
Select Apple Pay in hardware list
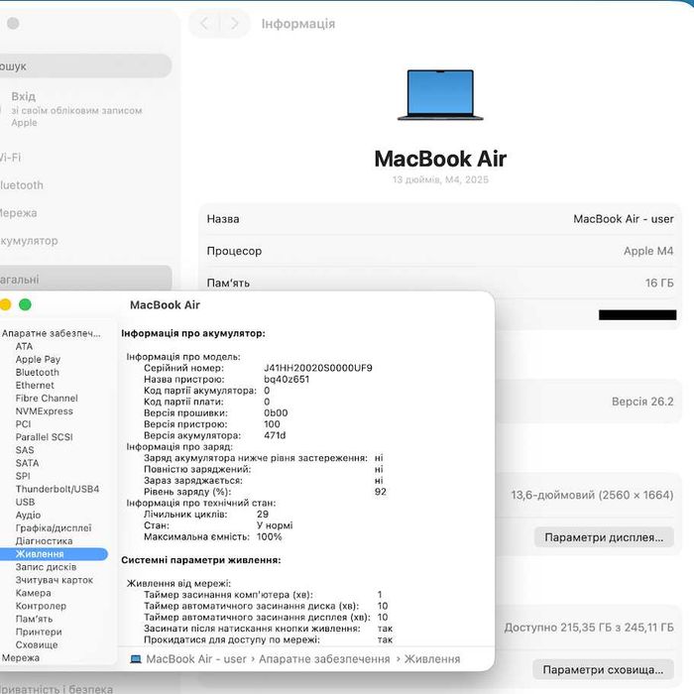38,359
